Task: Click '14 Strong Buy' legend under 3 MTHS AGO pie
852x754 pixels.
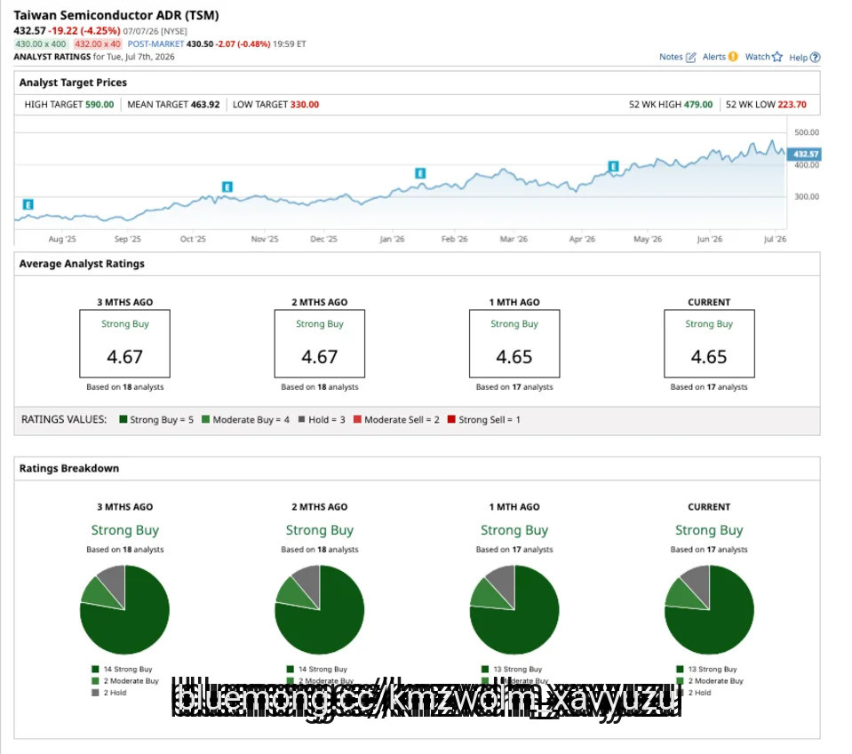Action: [123, 670]
